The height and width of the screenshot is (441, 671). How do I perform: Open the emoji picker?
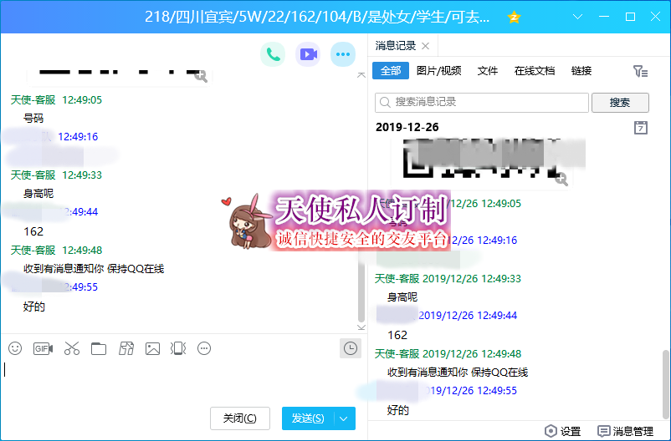coord(15,348)
